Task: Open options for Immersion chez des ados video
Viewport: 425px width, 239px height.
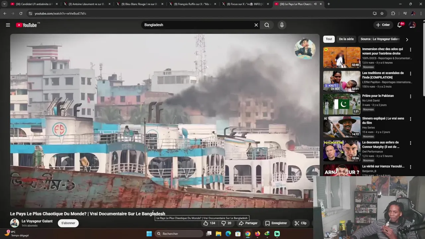Action: click(410, 49)
